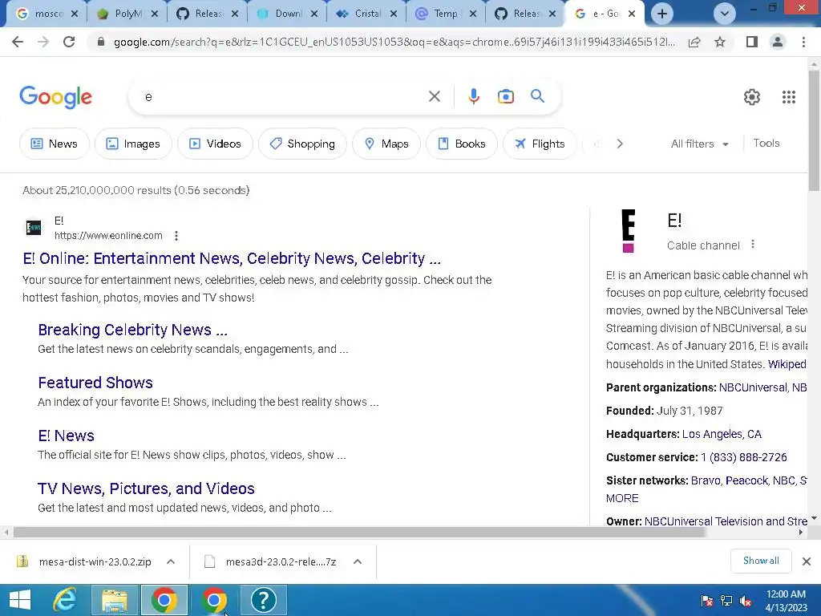Filter results by Maps
This screenshot has width=821, height=616.
pos(386,144)
